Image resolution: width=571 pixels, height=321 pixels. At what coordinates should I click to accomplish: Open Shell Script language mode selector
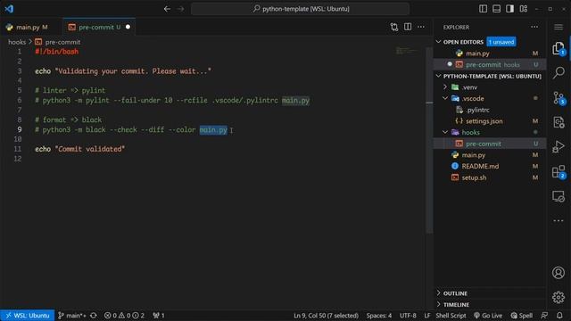point(451,316)
